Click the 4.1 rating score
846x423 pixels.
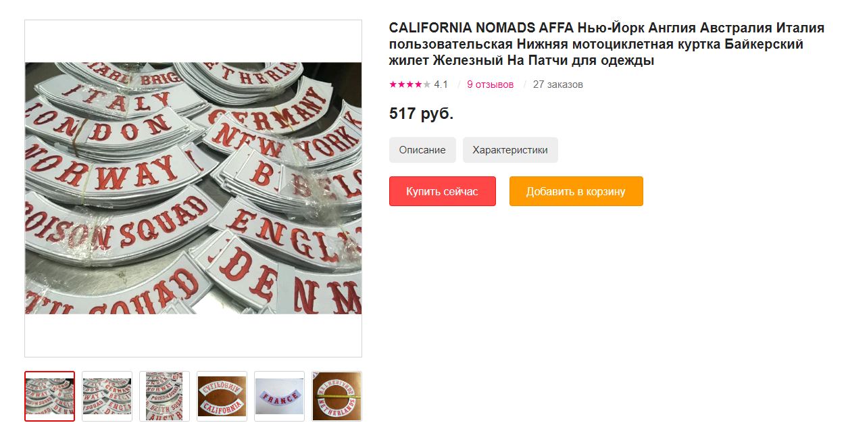pos(441,84)
